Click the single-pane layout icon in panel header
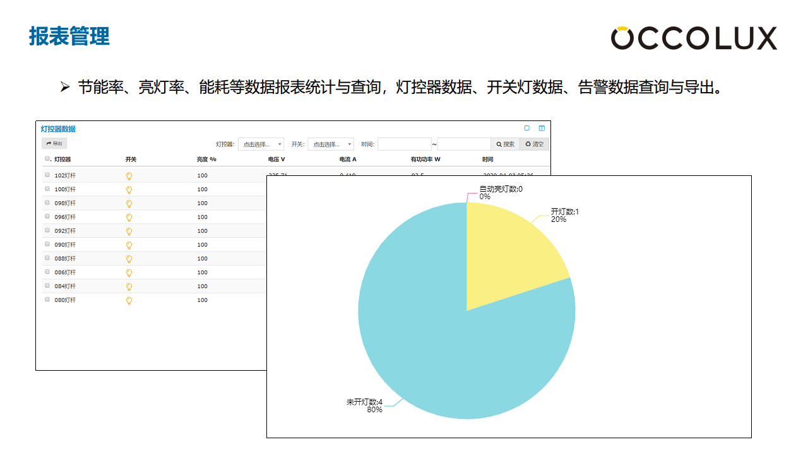Image resolution: width=808 pixels, height=454 pixels. pyautogui.click(x=527, y=128)
